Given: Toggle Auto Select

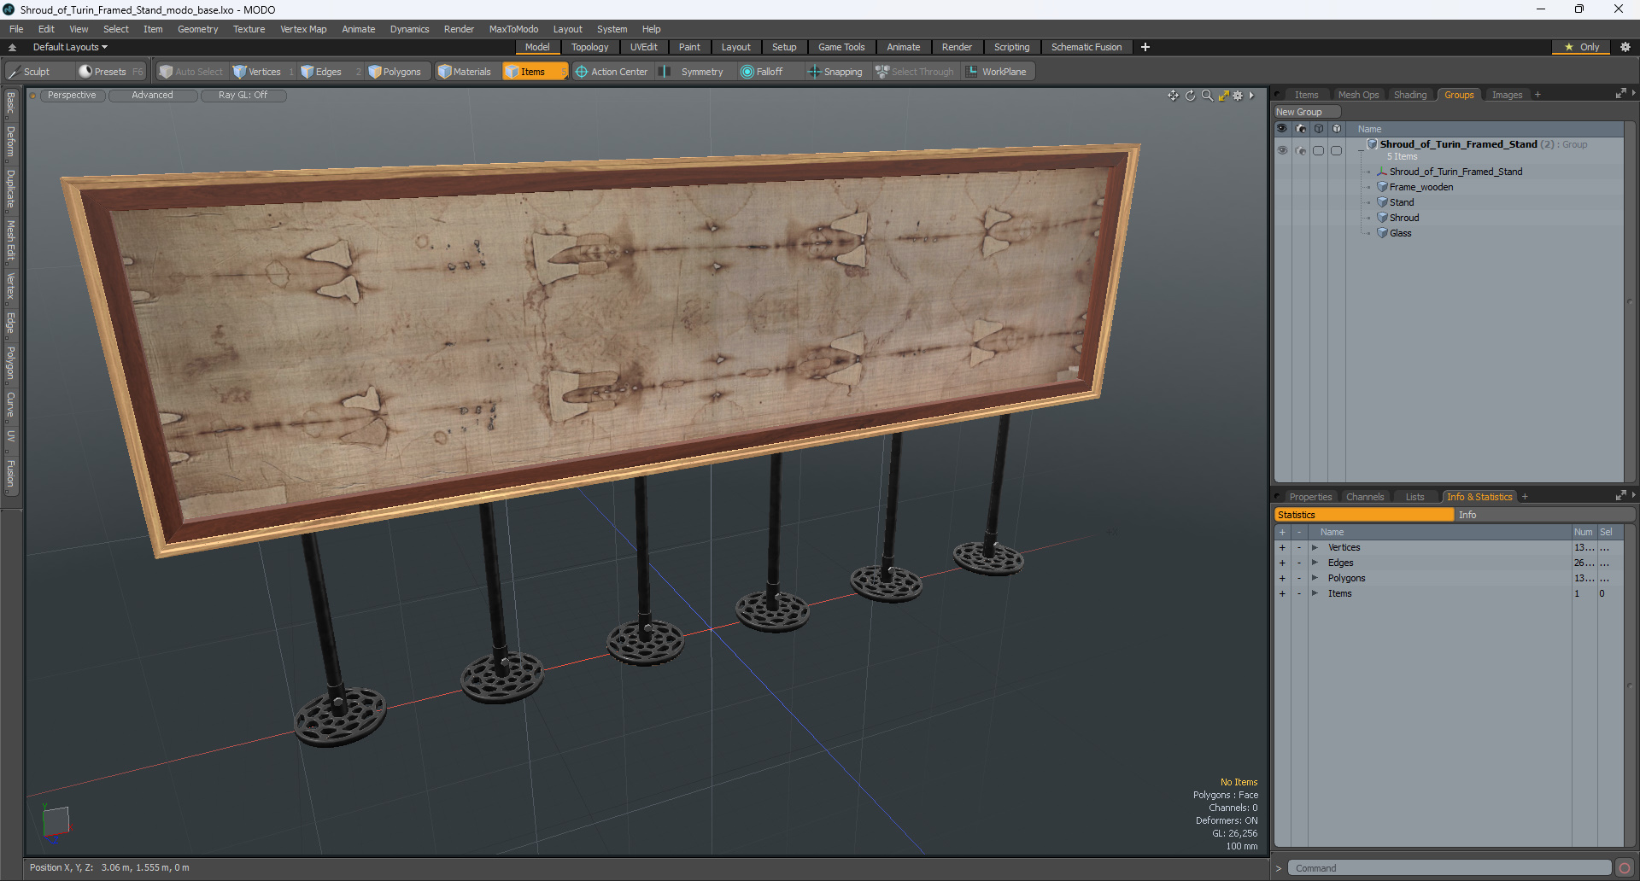Looking at the screenshot, I should click(191, 72).
